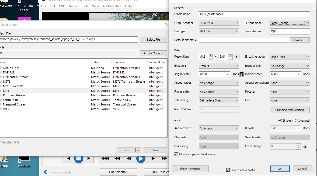Toggle the Favorites Only option
The height and width of the screenshot is (176, 317).
click(x=10, y=142)
